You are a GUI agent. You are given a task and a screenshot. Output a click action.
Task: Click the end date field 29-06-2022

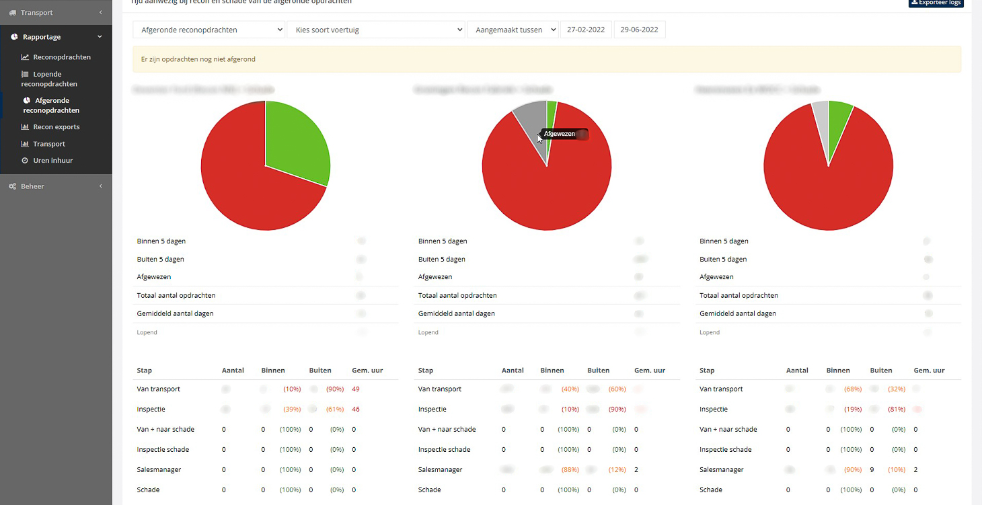(x=639, y=30)
